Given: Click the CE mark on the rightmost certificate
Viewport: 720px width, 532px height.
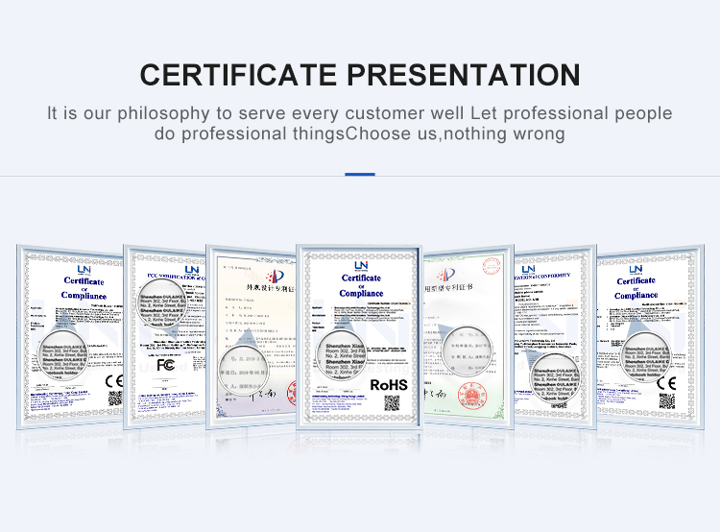Looking at the screenshot, I should coord(666,383).
